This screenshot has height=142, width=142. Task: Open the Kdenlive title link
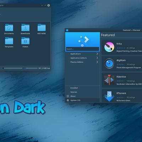click(x=121, y=77)
